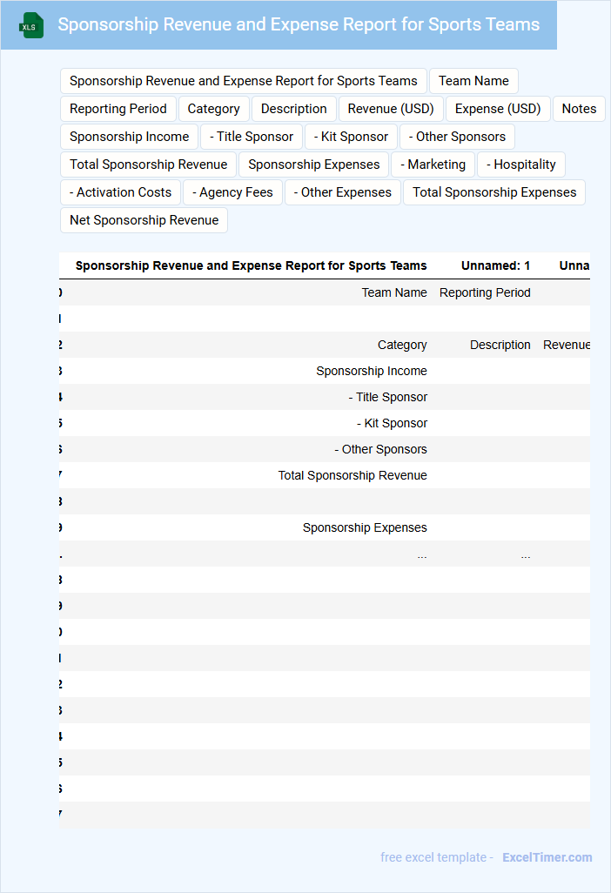
Task: Choose the '- Hospitality' tag
Action: click(x=521, y=164)
